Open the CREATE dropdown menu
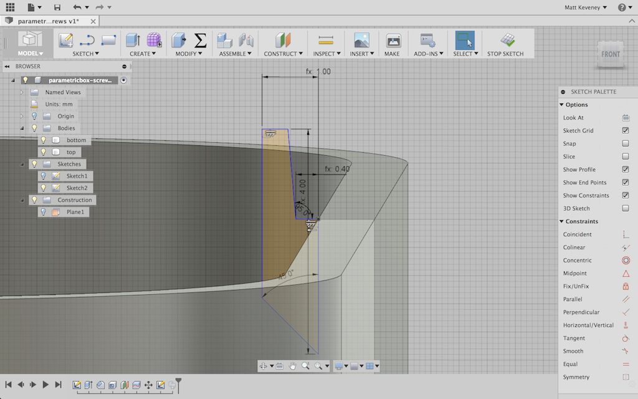This screenshot has height=399, width=638. (142, 53)
